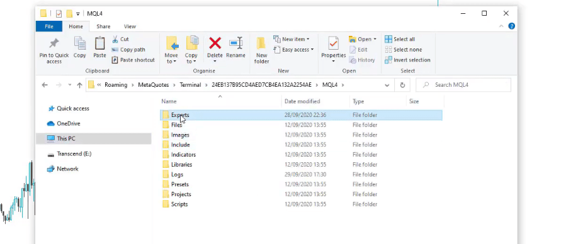Collapse the ribbon with the chevron
The height and width of the screenshot is (244, 561).
pos(501,26)
